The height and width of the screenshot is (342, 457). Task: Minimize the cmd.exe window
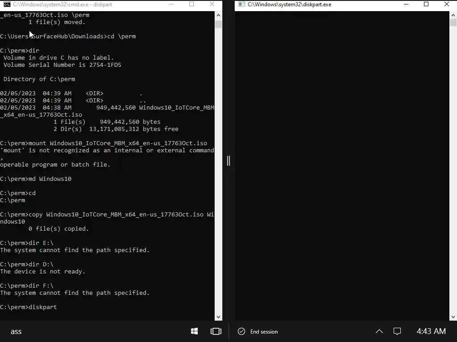click(171, 4)
